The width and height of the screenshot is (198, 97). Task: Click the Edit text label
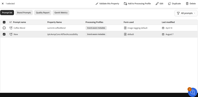click(x=161, y=3)
